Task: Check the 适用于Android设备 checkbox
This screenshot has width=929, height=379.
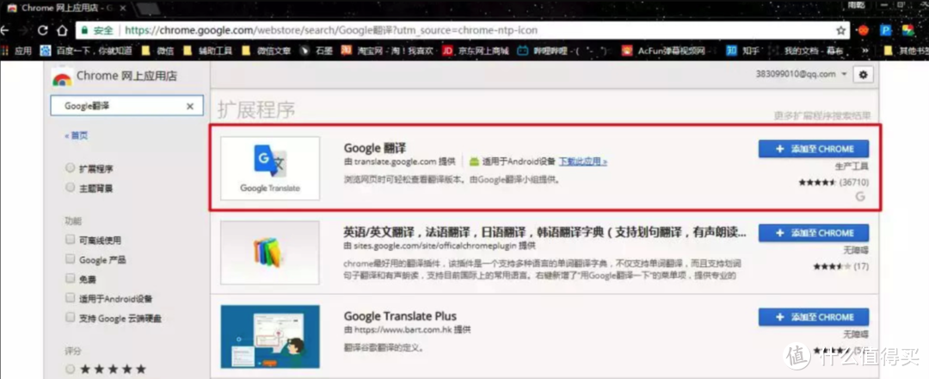Action: [x=70, y=298]
